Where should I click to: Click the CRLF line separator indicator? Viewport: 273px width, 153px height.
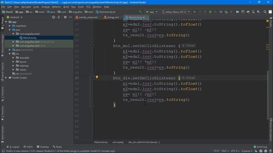point(225,151)
